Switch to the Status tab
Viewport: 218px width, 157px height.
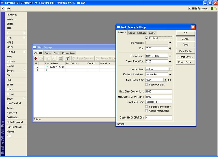point(132,33)
